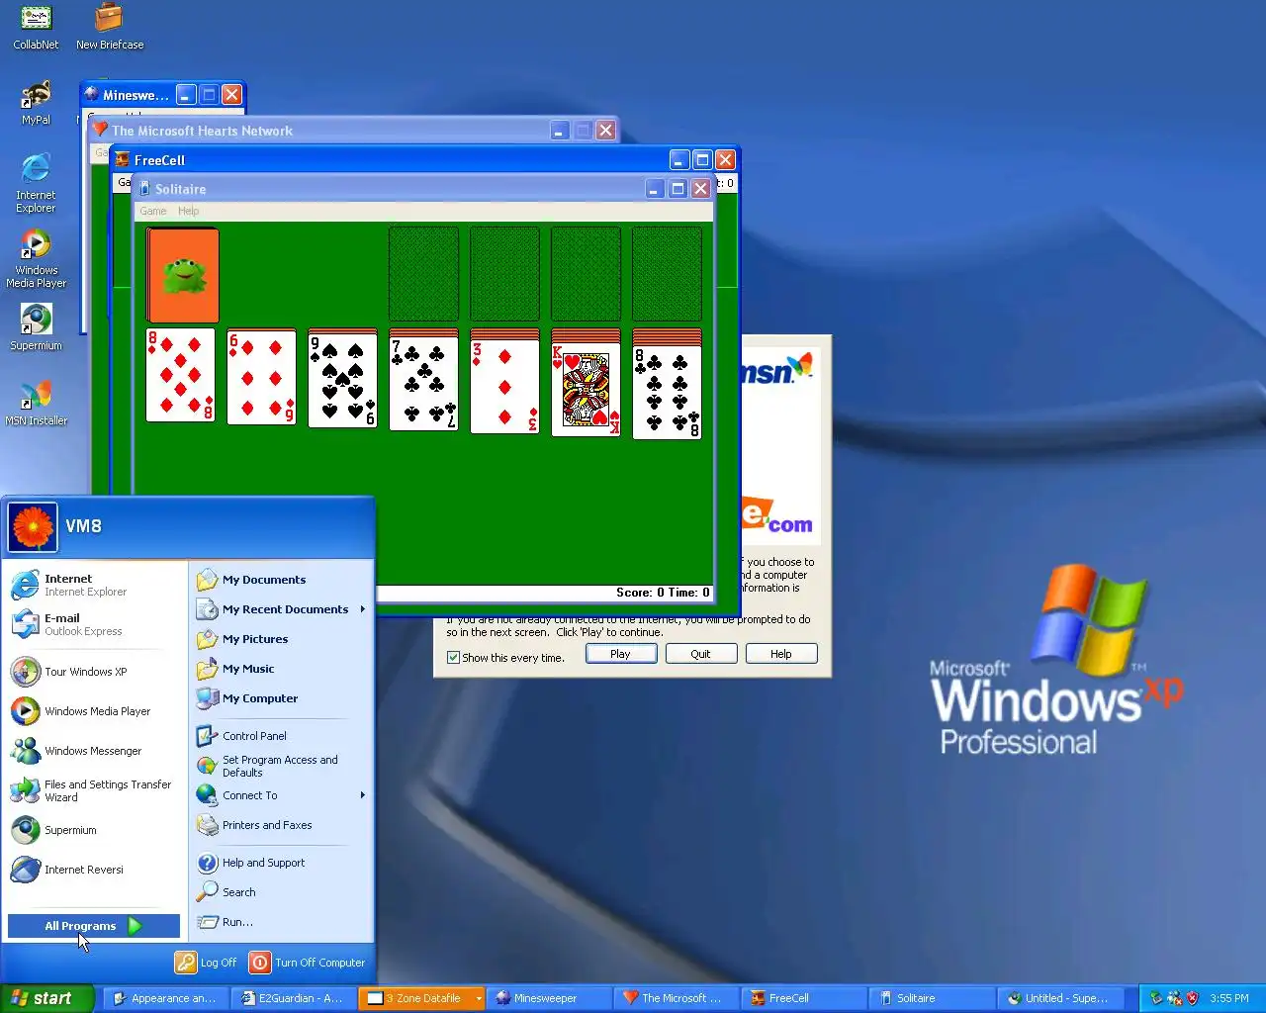Open the Supermium desktop shortcut
Viewport: 1266px width, 1013px height.
(x=36, y=328)
